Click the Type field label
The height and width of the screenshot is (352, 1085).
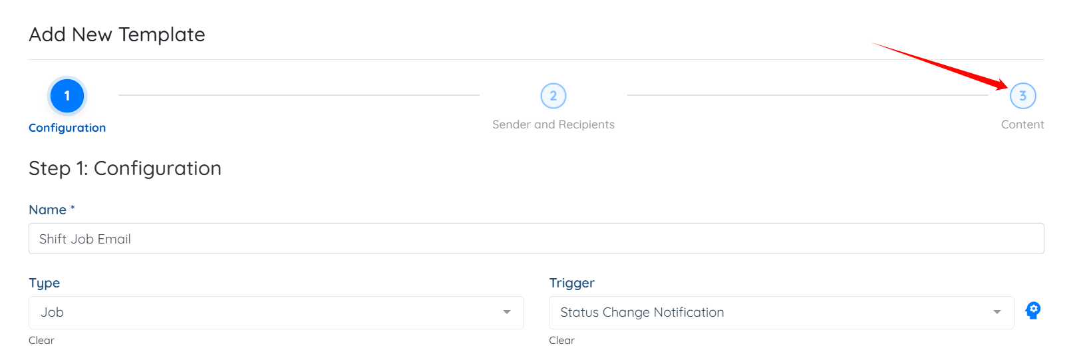pyautogui.click(x=45, y=283)
